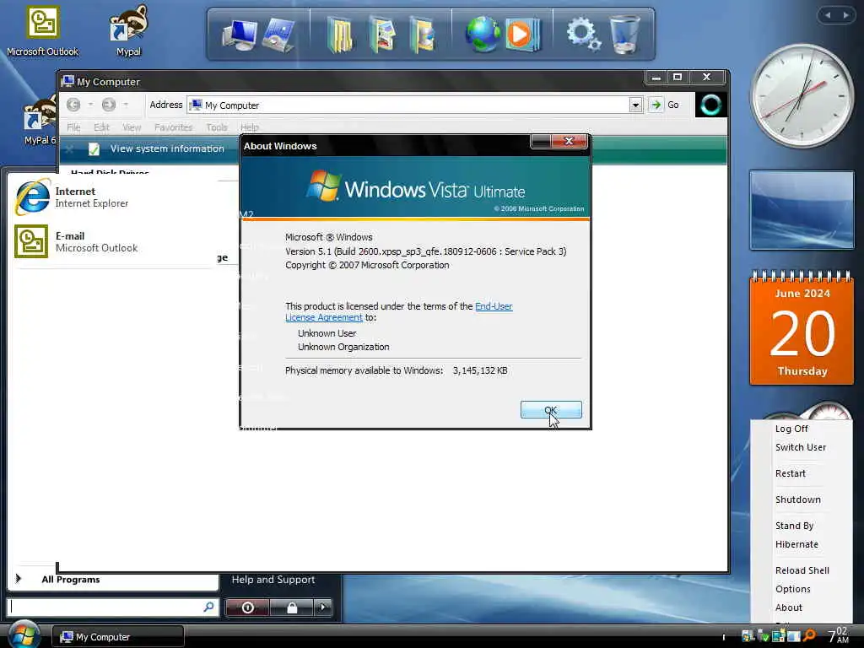864x648 pixels.
Task: Open the File menu in My Computer
Action: click(x=73, y=127)
